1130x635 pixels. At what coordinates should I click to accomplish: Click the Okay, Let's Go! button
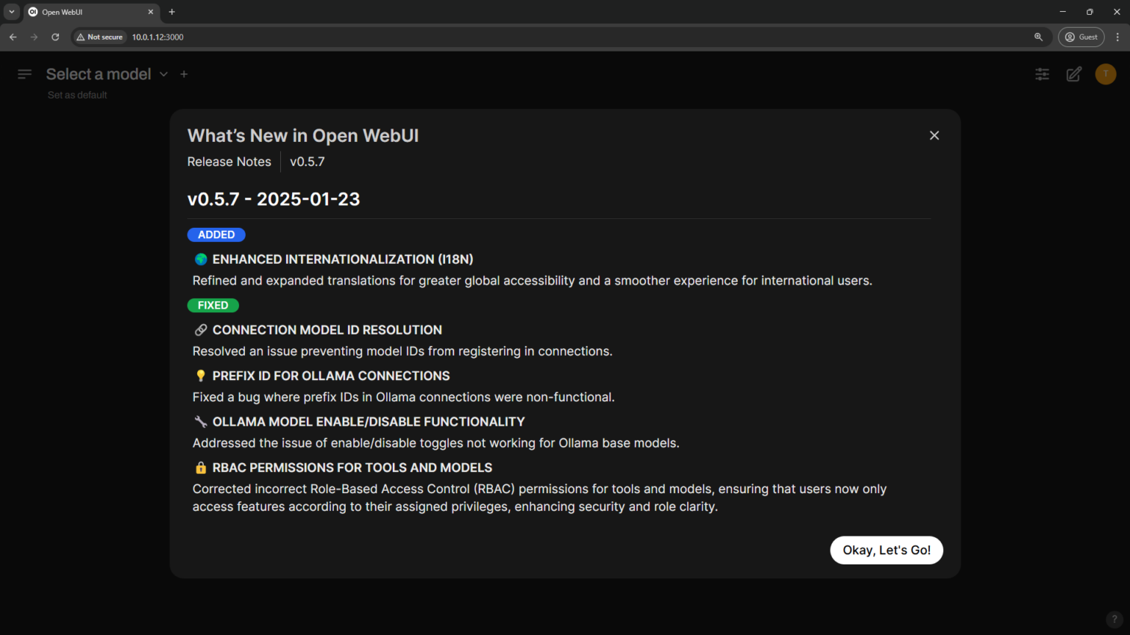tap(886, 550)
